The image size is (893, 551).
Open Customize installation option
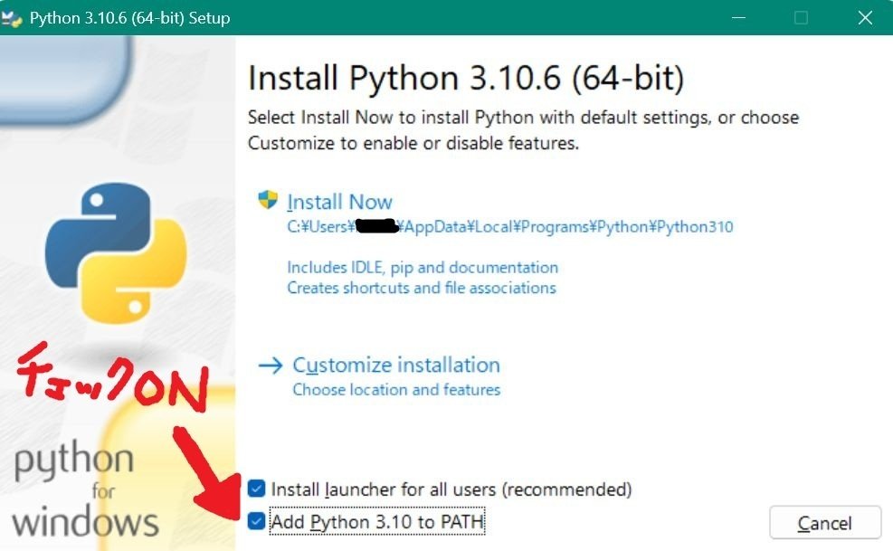tap(395, 365)
